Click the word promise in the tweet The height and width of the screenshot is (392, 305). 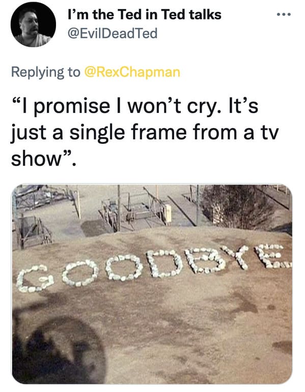(x=72, y=107)
